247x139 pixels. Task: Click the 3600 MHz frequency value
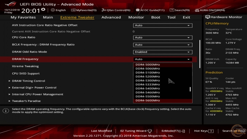click(x=212, y=33)
